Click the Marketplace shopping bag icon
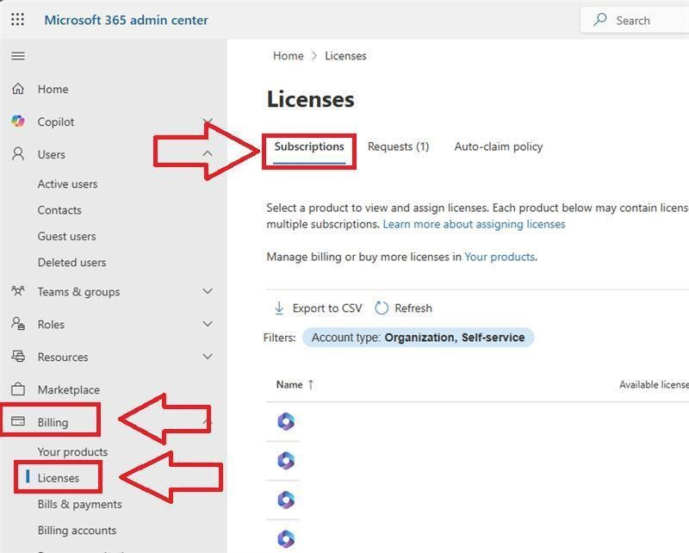The image size is (689, 553). coord(18,389)
